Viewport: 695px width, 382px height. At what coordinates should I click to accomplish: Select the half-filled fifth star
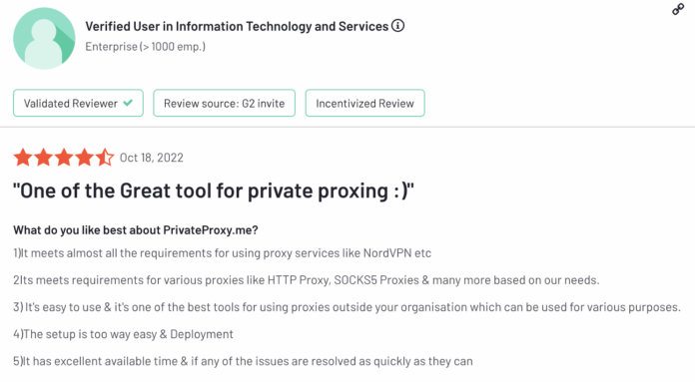pos(105,158)
